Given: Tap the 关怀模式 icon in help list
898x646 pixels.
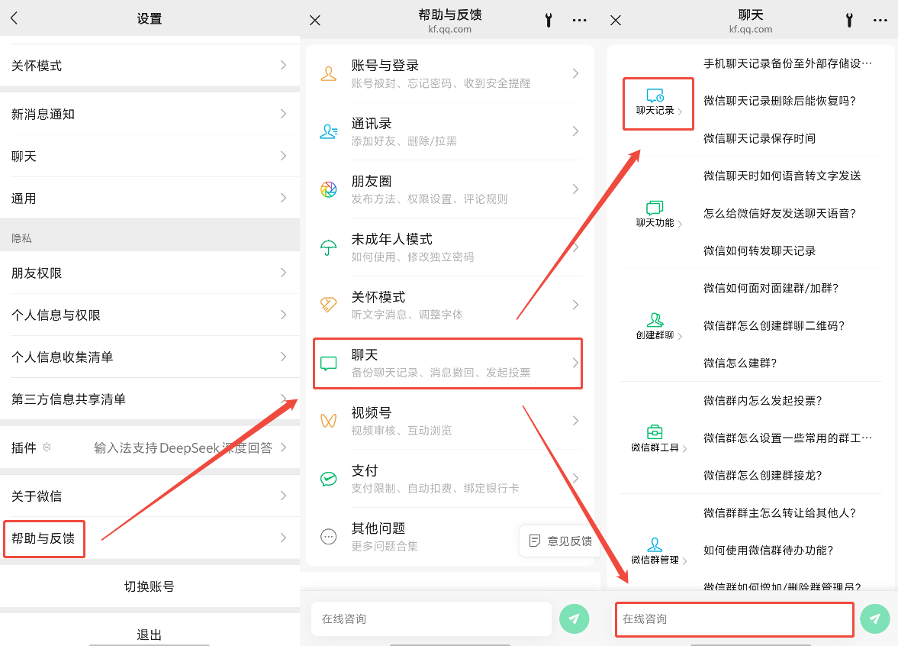Looking at the screenshot, I should (x=328, y=305).
